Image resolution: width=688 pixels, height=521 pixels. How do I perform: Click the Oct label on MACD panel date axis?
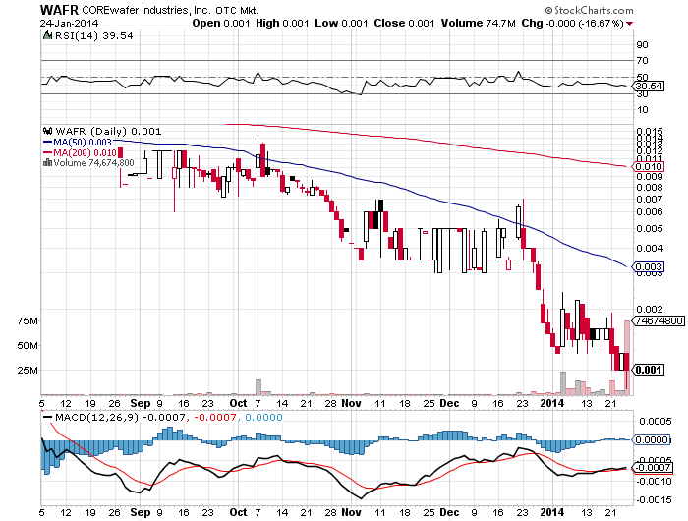(x=238, y=512)
